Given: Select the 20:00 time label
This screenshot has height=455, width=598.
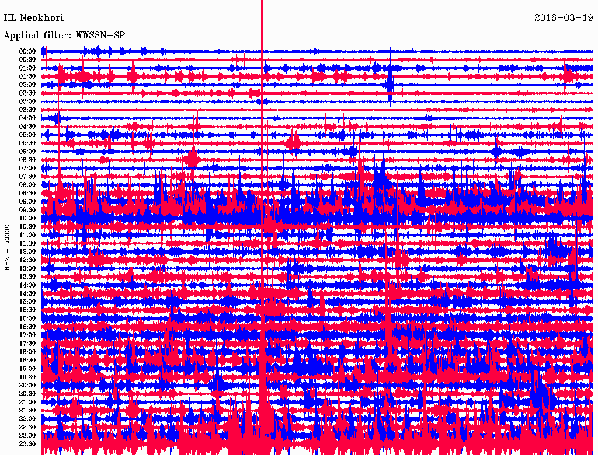Looking at the screenshot, I should pos(27,385).
